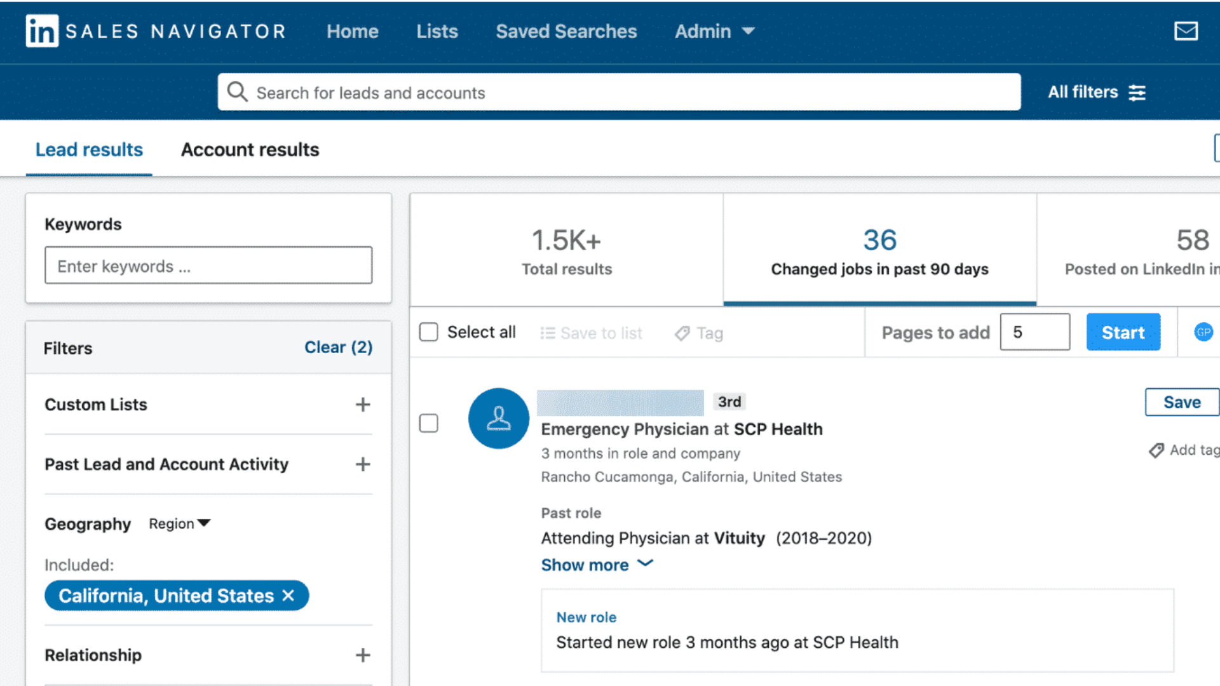Viewport: 1220px width, 686px height.
Task: Open Saved Searches in top navigation
Action: click(566, 31)
